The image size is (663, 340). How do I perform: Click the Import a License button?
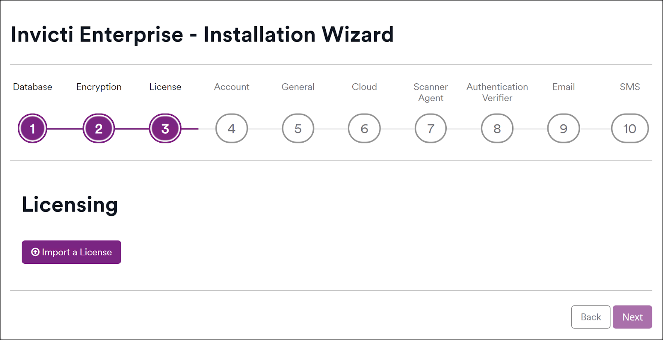[x=71, y=252]
